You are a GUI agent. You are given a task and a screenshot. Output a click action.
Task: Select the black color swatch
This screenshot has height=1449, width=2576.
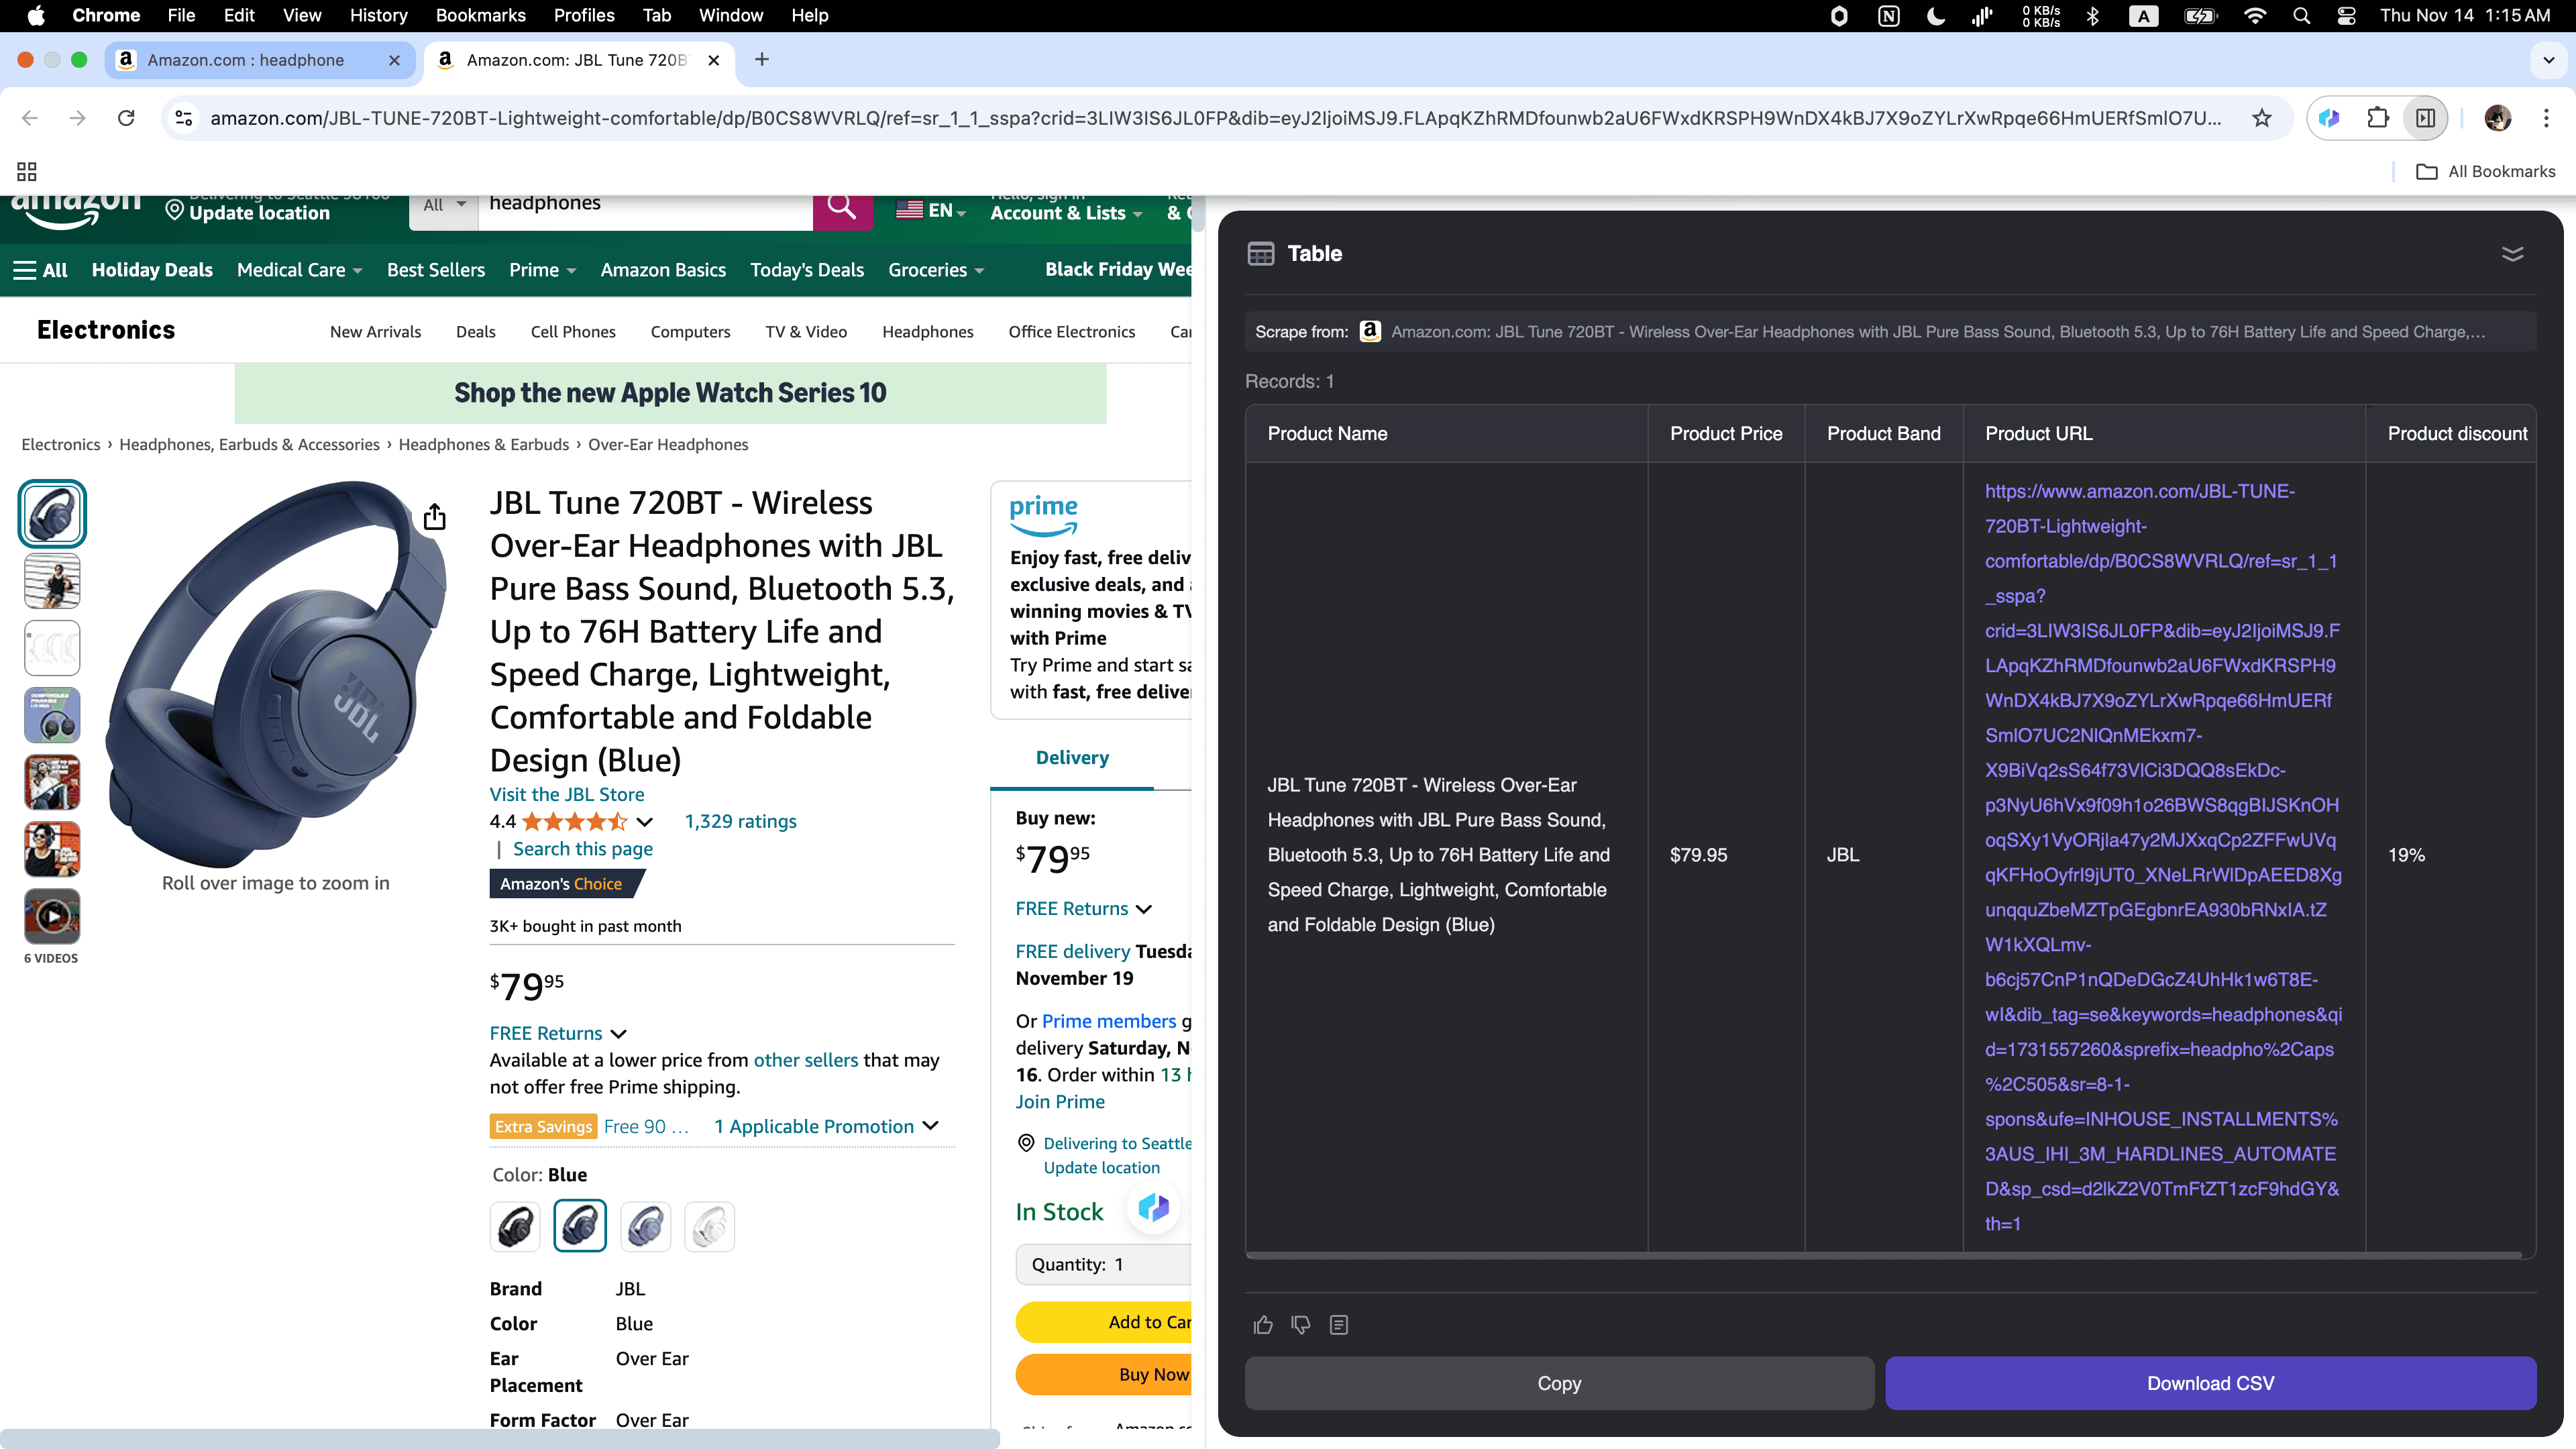point(516,1227)
